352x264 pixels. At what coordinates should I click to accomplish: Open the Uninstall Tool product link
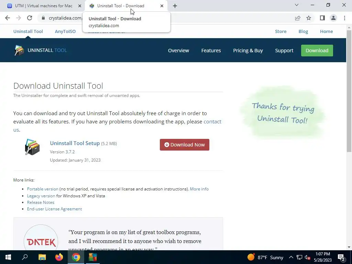pyautogui.click(x=28, y=31)
